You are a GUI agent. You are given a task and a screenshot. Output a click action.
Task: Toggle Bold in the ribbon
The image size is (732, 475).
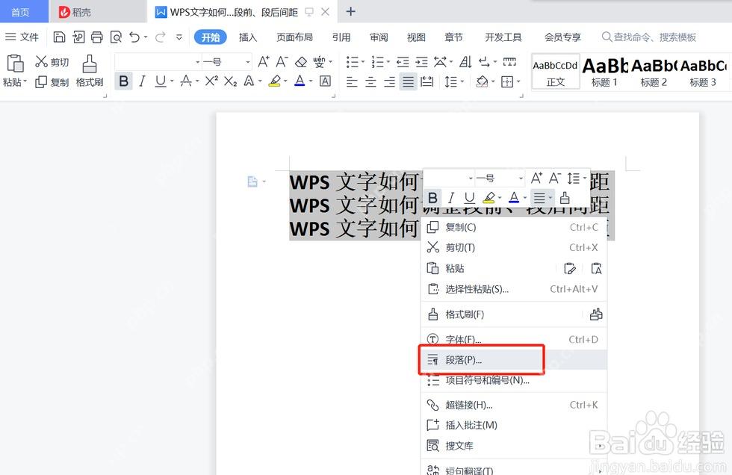pos(124,81)
